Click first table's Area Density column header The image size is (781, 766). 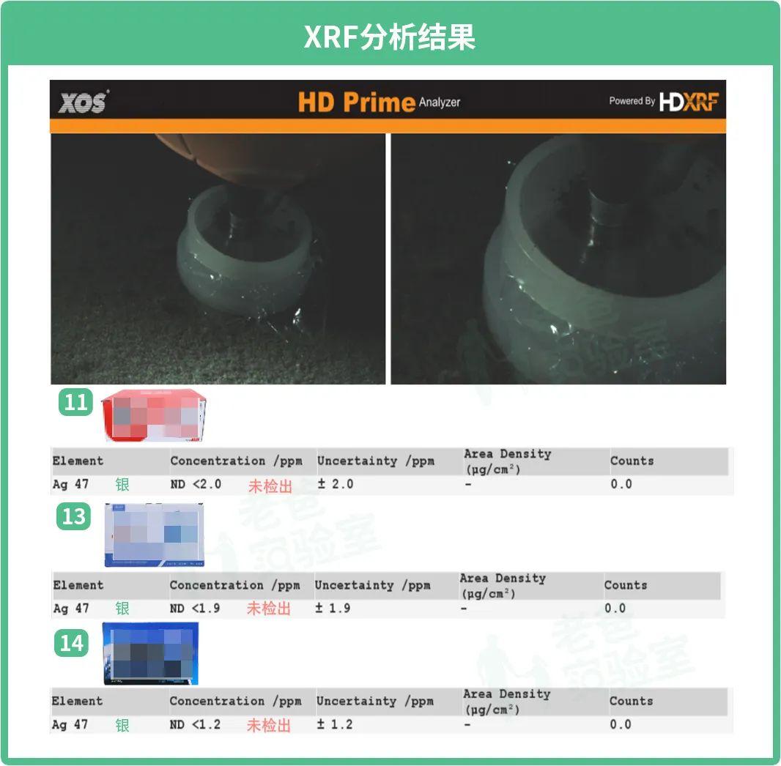pos(508,461)
